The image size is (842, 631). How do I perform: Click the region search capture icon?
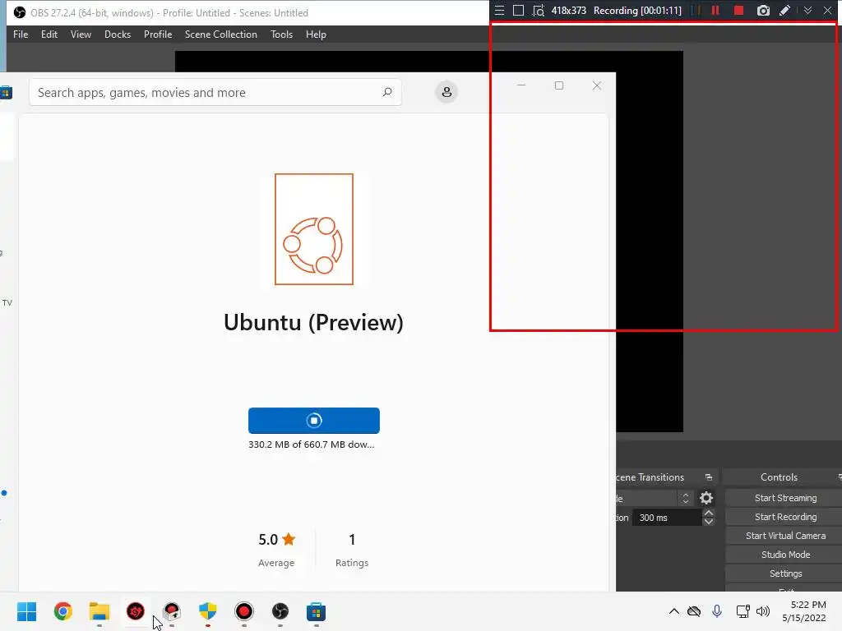click(x=539, y=10)
